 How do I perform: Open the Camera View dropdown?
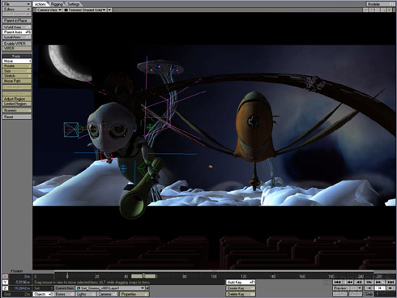pos(49,10)
